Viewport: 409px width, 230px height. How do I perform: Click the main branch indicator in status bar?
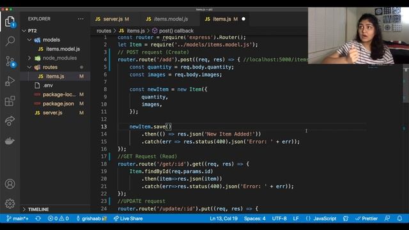click(17, 218)
